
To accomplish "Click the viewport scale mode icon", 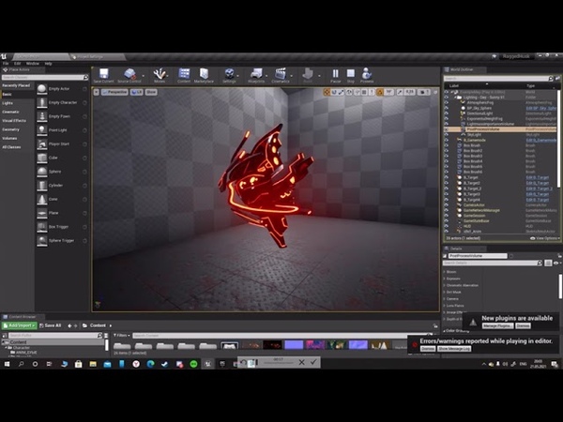I will [x=341, y=92].
